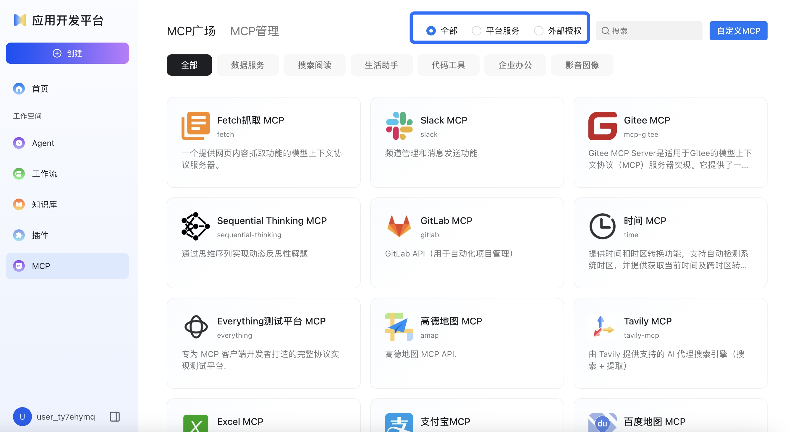Open the Slack MCP logo icon
Screen dimensions: 793x432
pyautogui.click(x=399, y=126)
